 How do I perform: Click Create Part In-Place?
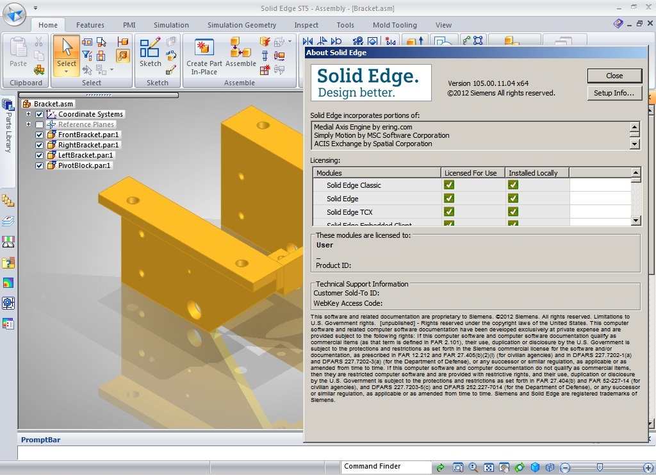click(x=204, y=57)
